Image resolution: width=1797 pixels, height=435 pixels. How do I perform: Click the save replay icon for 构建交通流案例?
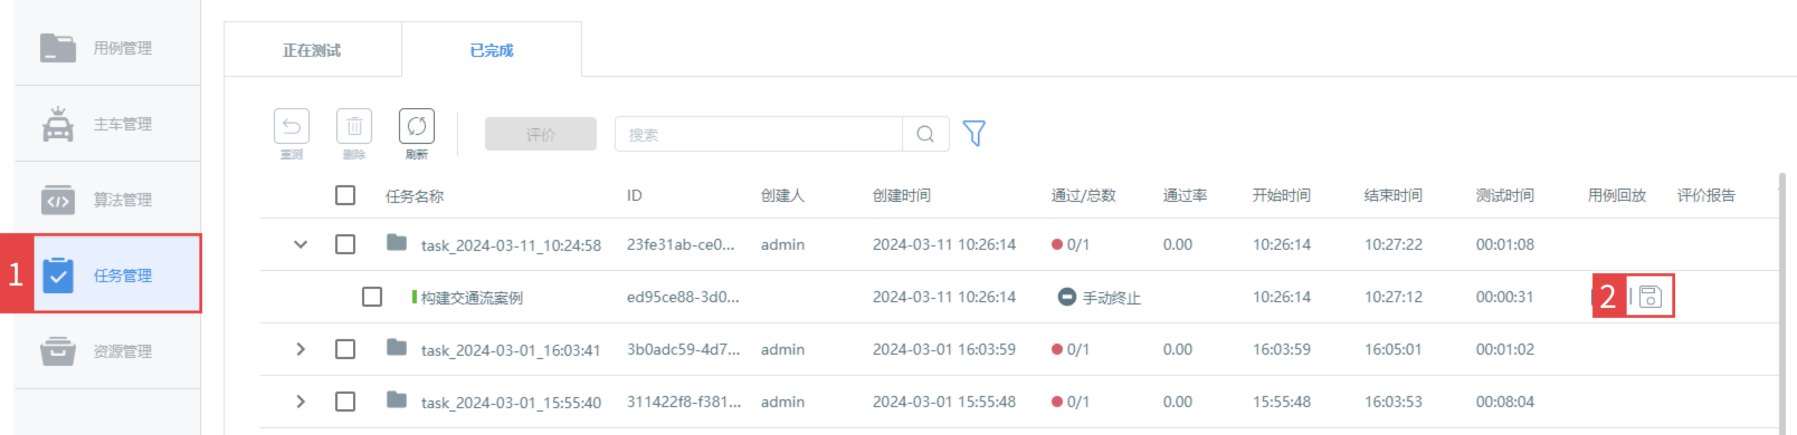pos(1650,297)
